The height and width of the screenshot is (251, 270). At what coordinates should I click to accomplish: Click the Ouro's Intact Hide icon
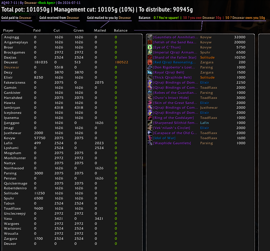[x=150, y=98]
